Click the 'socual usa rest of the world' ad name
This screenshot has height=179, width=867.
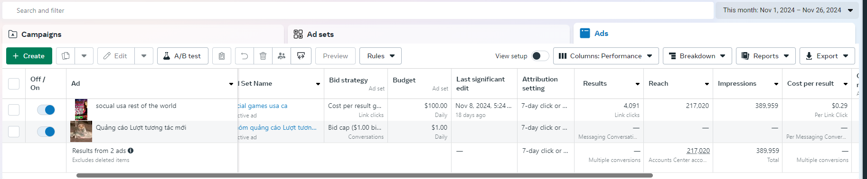(136, 106)
